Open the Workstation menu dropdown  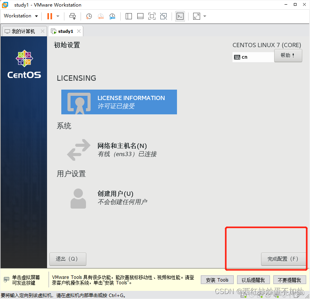[21, 16]
